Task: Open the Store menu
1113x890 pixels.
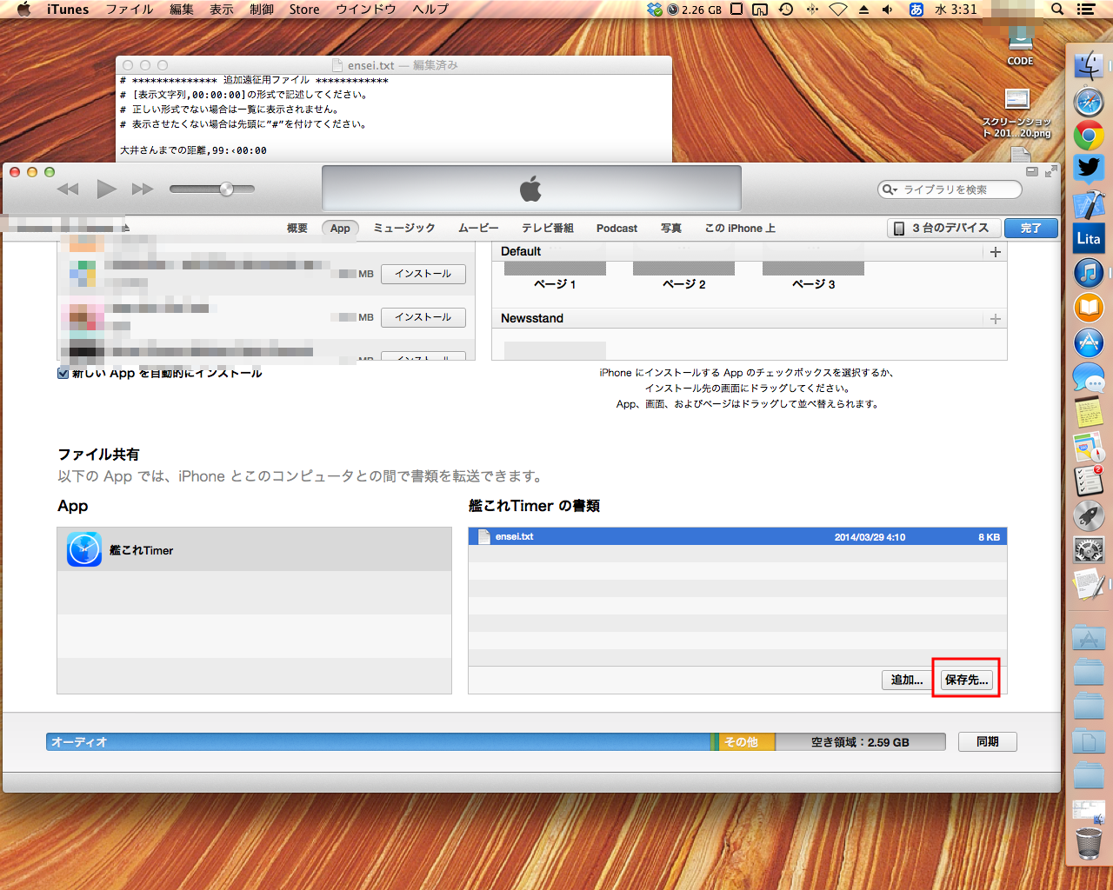Action: (x=304, y=10)
